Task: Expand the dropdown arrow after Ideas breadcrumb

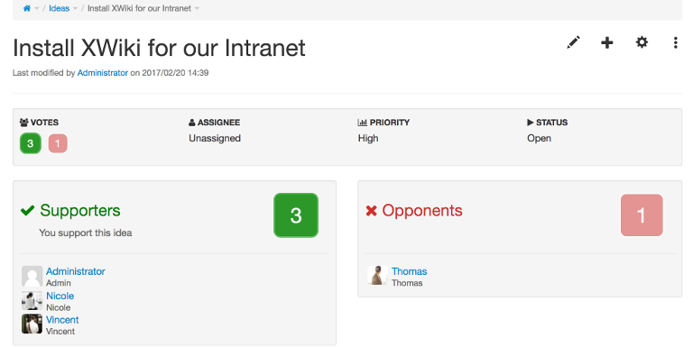Action: click(x=75, y=8)
